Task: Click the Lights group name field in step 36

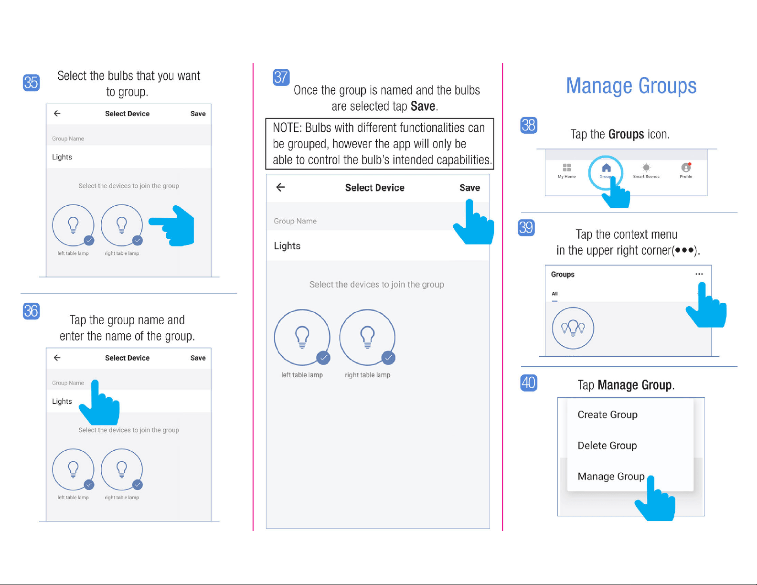Action: coord(128,401)
